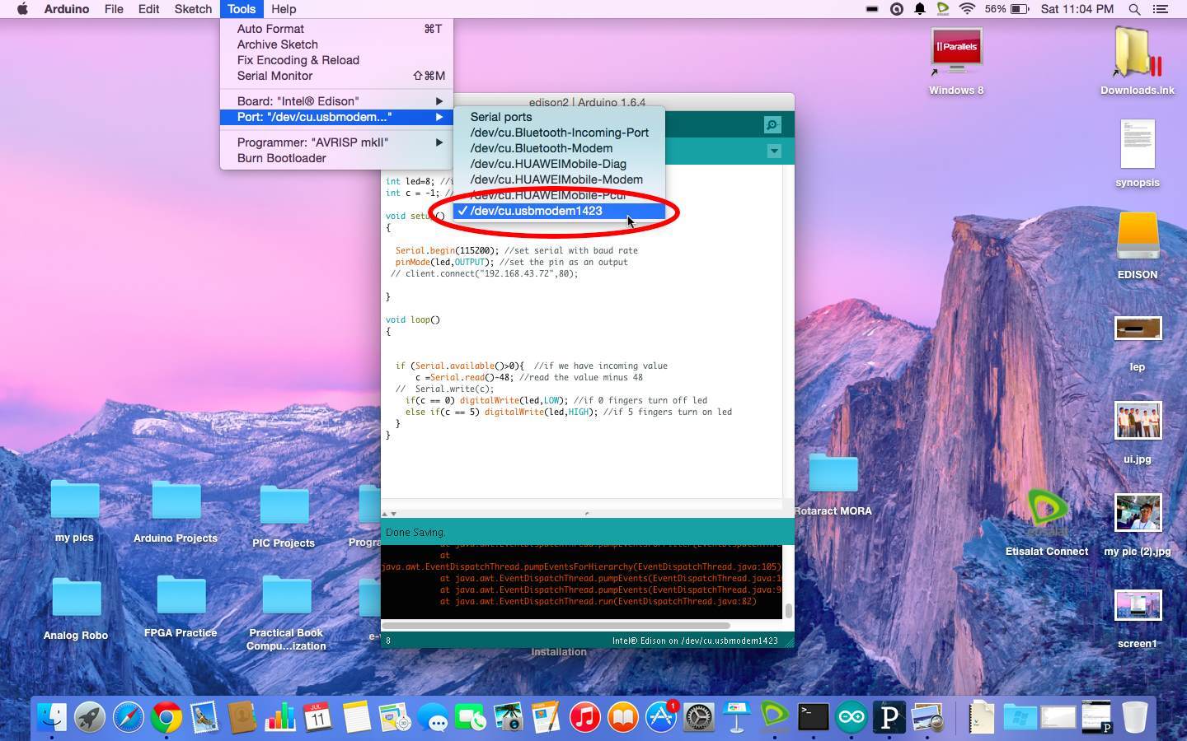Viewport: 1187px width, 741px height.
Task: Open Contacts book icon in Dock
Action: click(242, 717)
